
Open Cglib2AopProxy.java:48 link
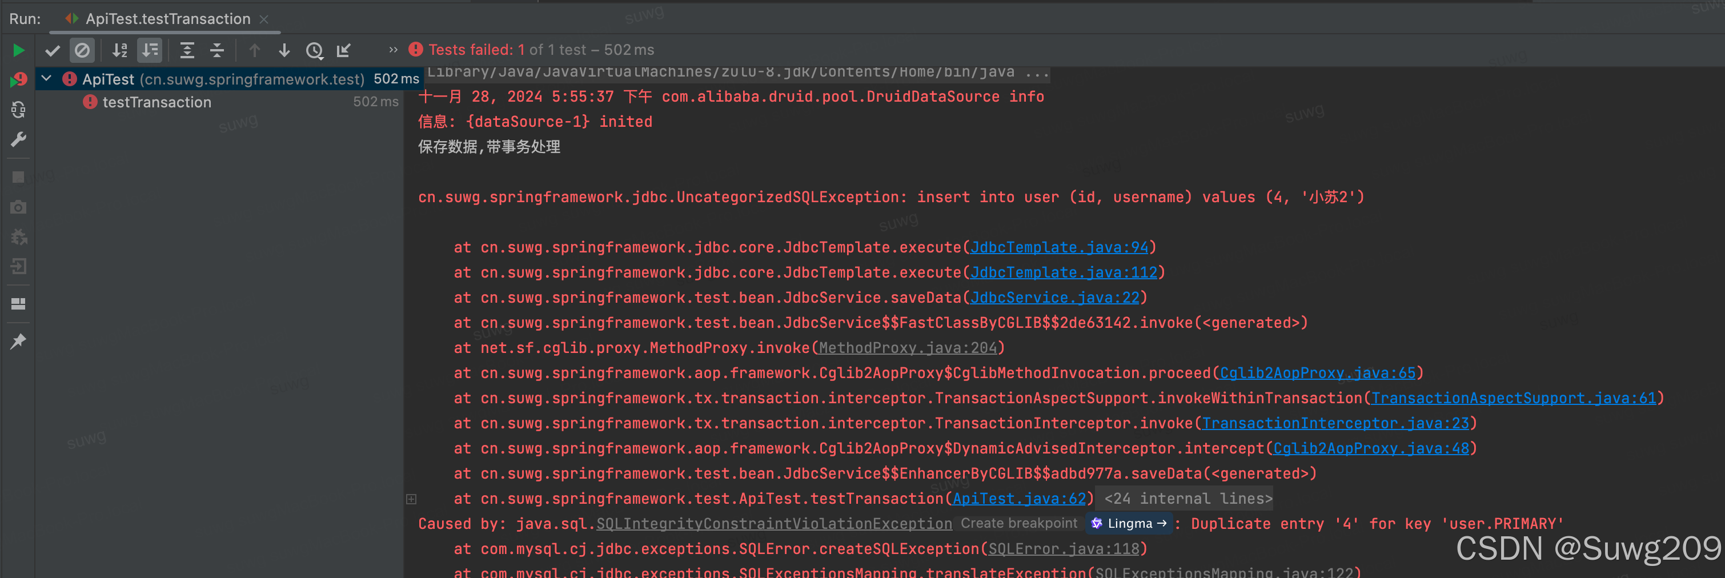[1371, 449]
